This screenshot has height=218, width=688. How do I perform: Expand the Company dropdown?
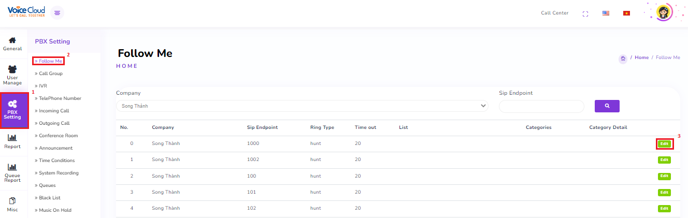click(302, 106)
